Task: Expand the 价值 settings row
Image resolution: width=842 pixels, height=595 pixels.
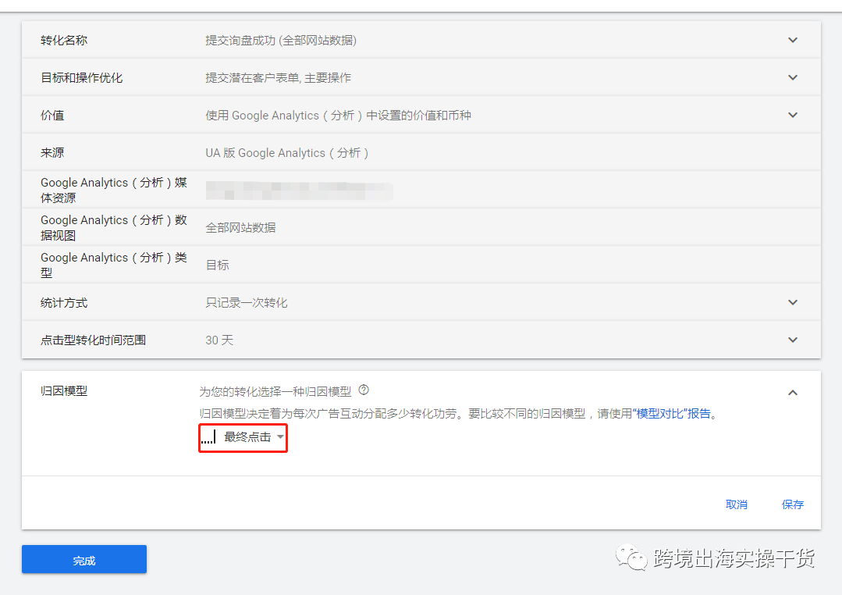Action: [x=793, y=115]
